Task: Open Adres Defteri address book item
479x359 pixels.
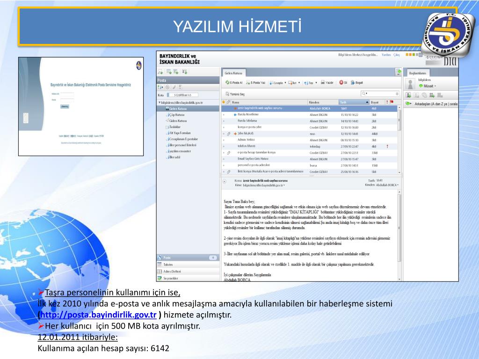Action: click(188, 272)
